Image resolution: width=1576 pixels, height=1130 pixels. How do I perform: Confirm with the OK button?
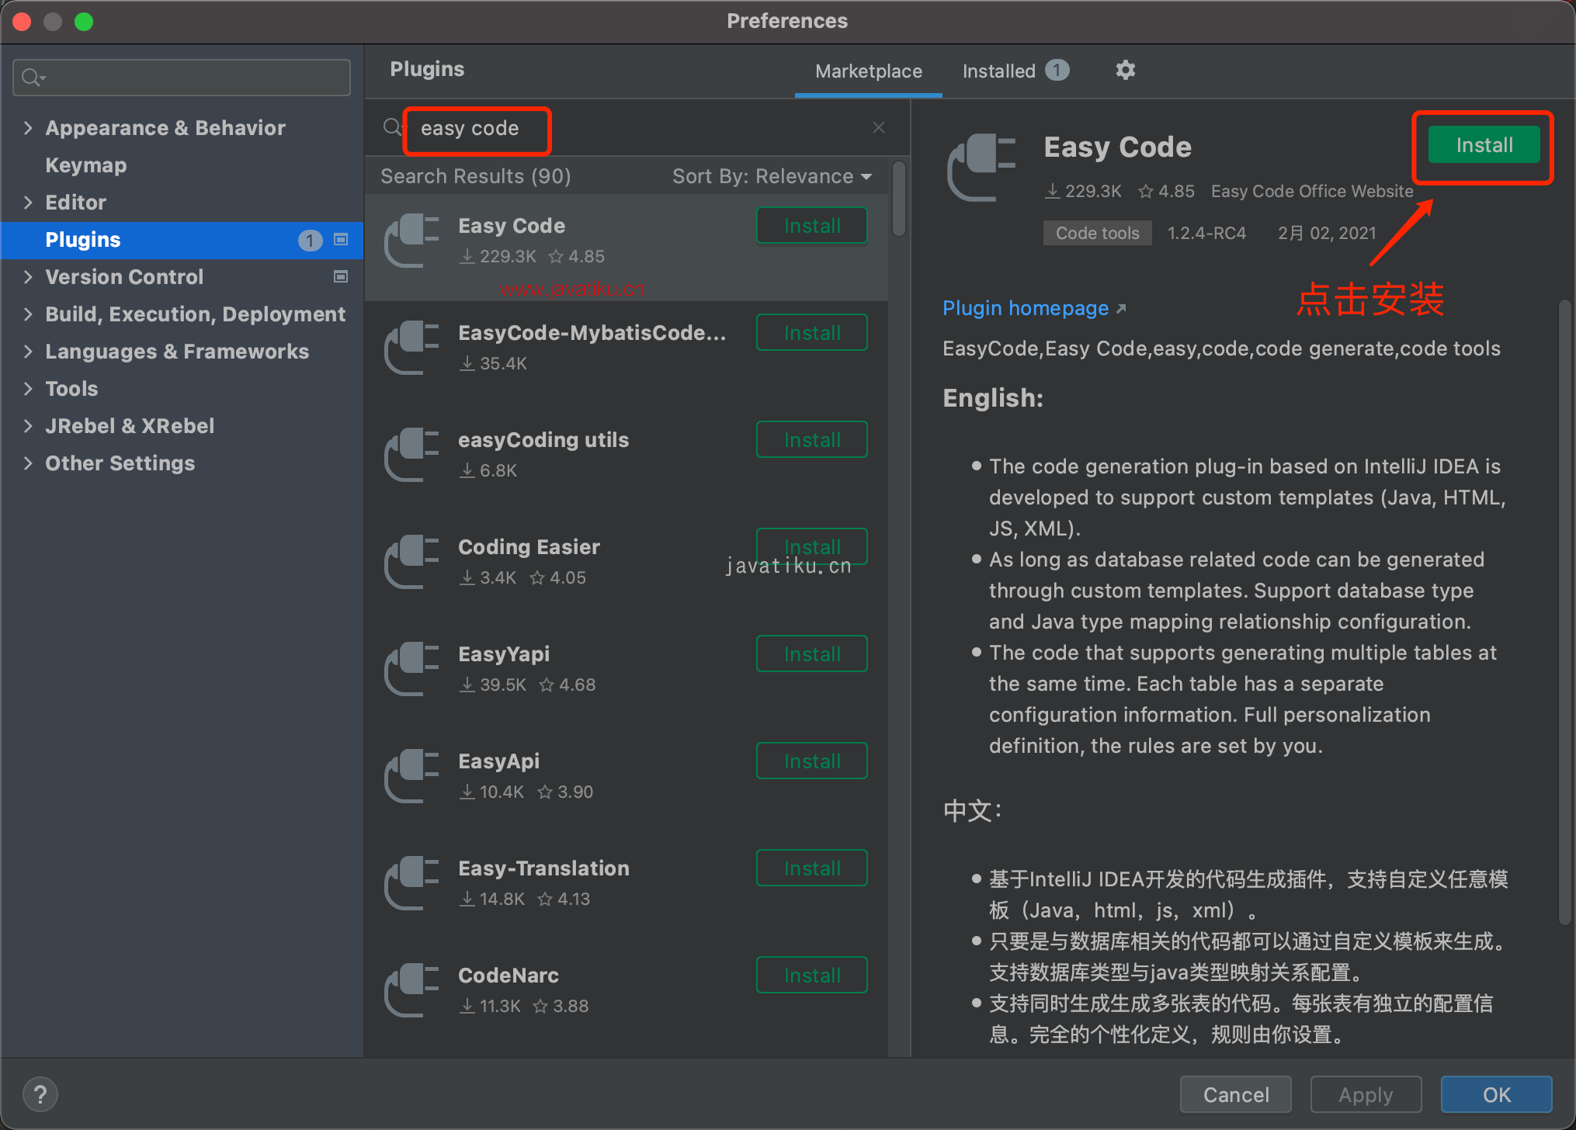1496,1095
